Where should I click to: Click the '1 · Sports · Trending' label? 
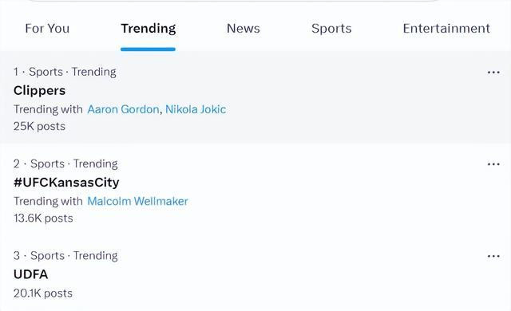65,72
